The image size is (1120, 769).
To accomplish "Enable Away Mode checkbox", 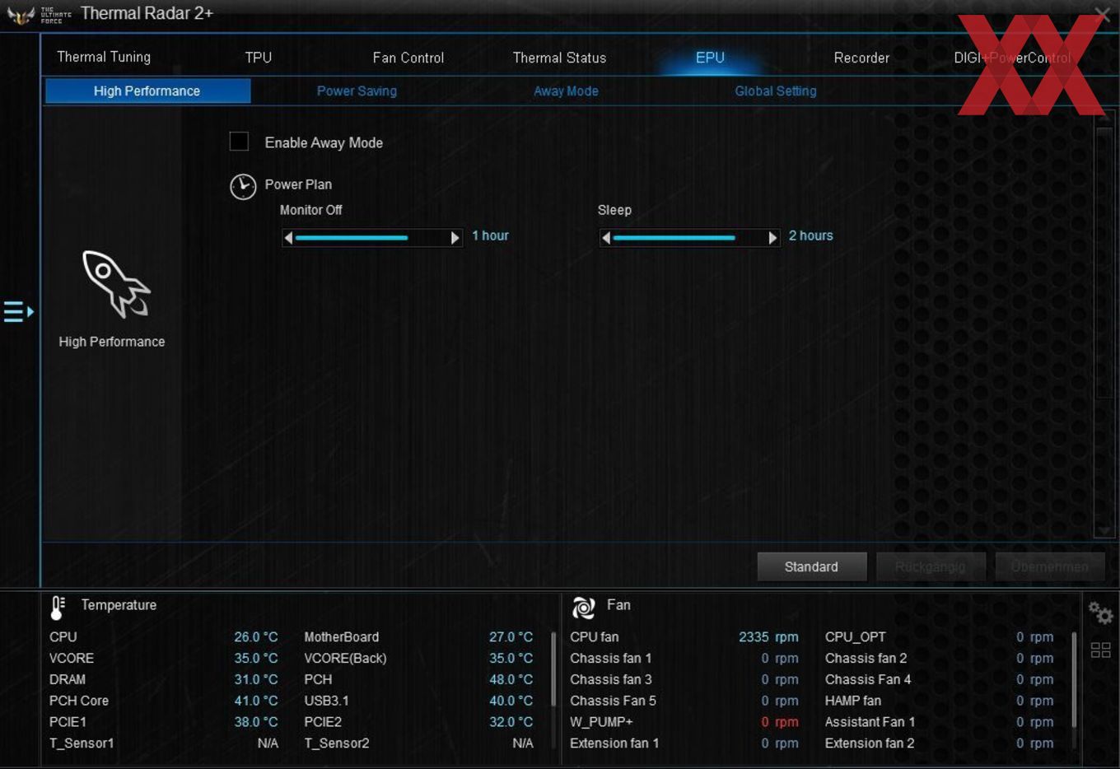I will 239,142.
